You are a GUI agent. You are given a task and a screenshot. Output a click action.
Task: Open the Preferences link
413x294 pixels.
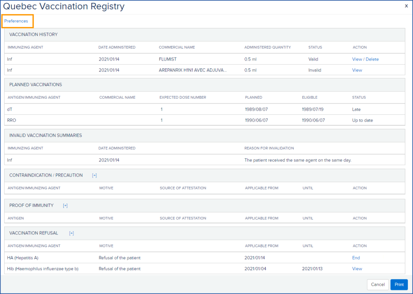pyautogui.click(x=17, y=21)
